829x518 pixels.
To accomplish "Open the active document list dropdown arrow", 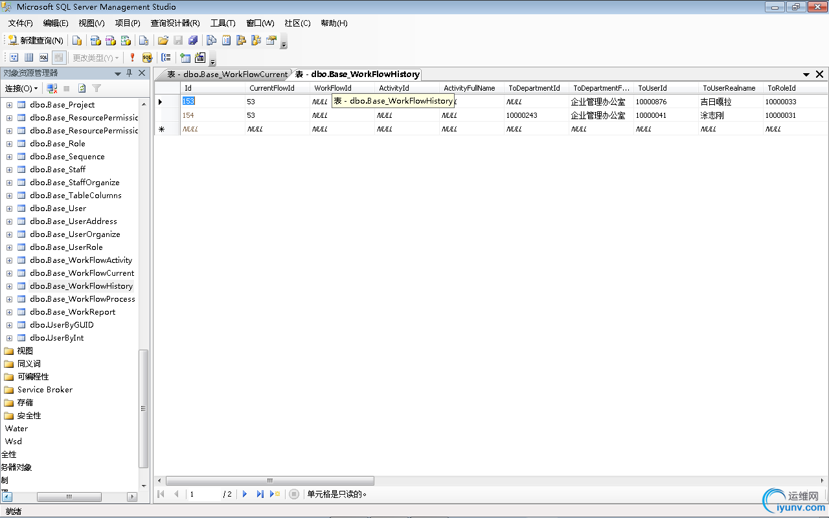I will click(x=806, y=74).
